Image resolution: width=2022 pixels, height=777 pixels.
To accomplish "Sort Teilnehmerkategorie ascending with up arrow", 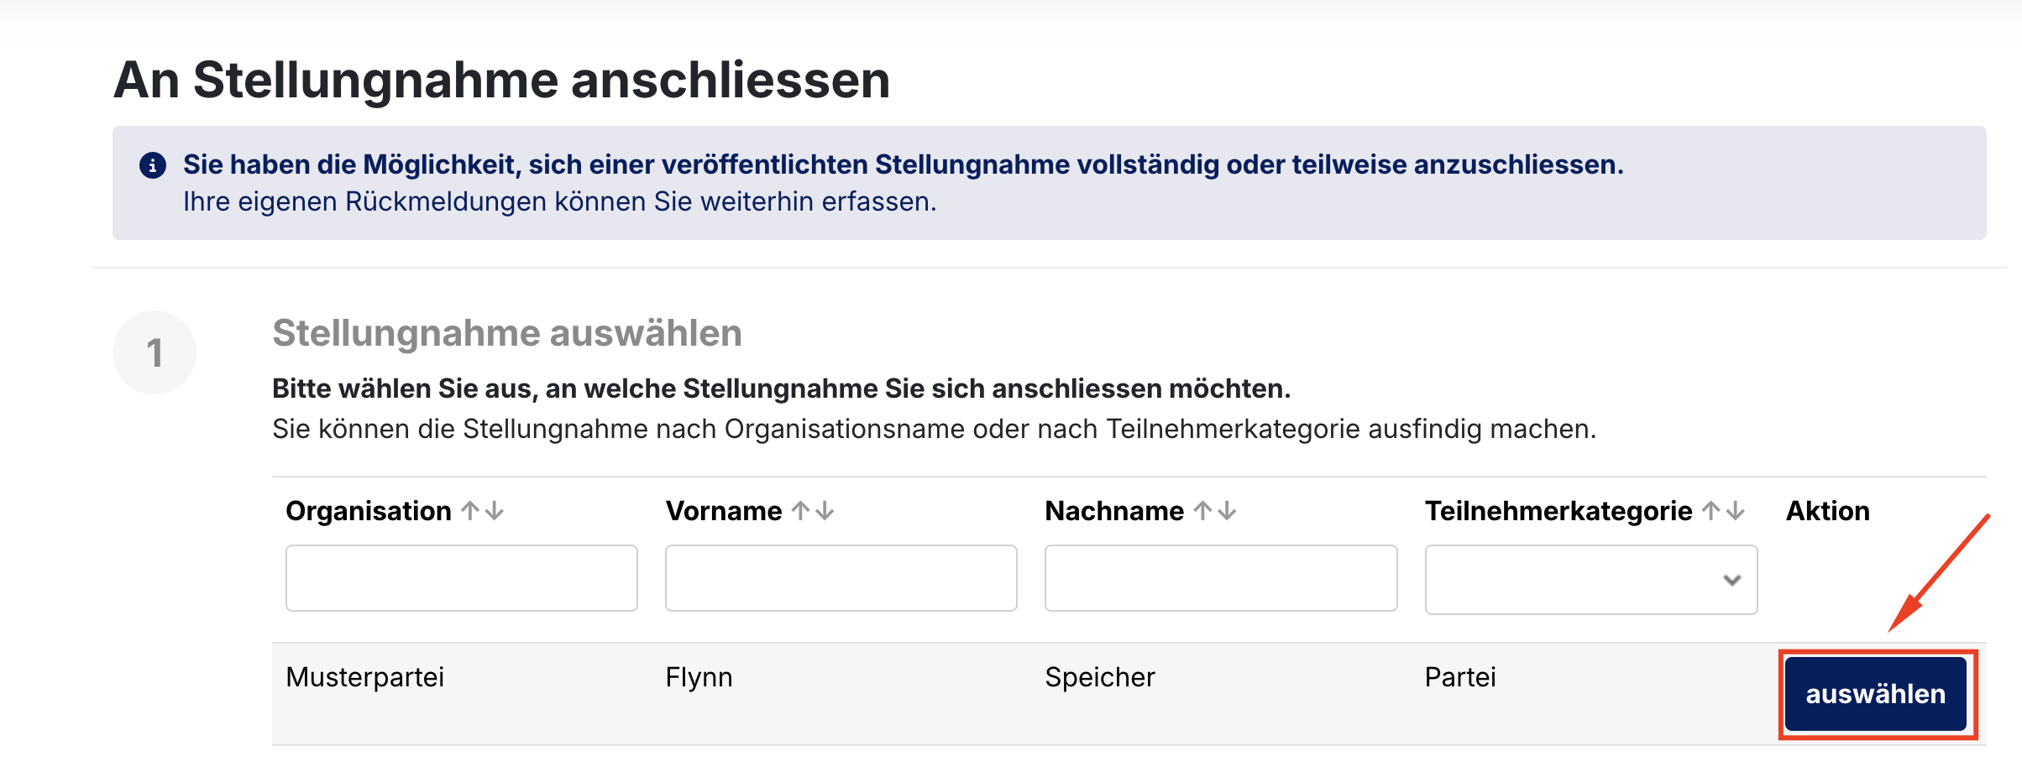I will [x=1711, y=510].
